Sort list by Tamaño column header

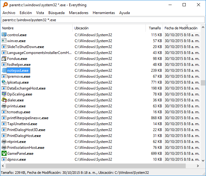coord(154,28)
